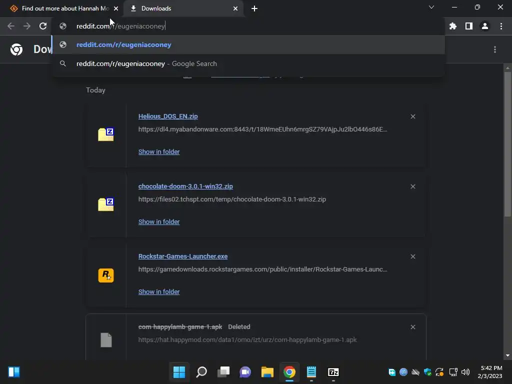
Task: Click the gamedownloads.rockstargames.com source URL
Action: 262,269
